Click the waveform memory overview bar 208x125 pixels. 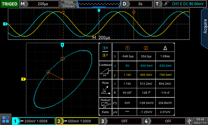click(99, 4)
